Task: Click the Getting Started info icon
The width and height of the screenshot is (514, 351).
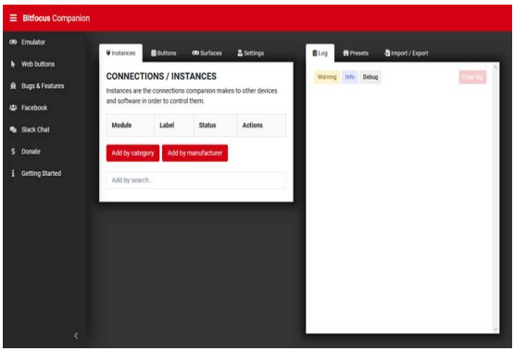Action: 13,173
